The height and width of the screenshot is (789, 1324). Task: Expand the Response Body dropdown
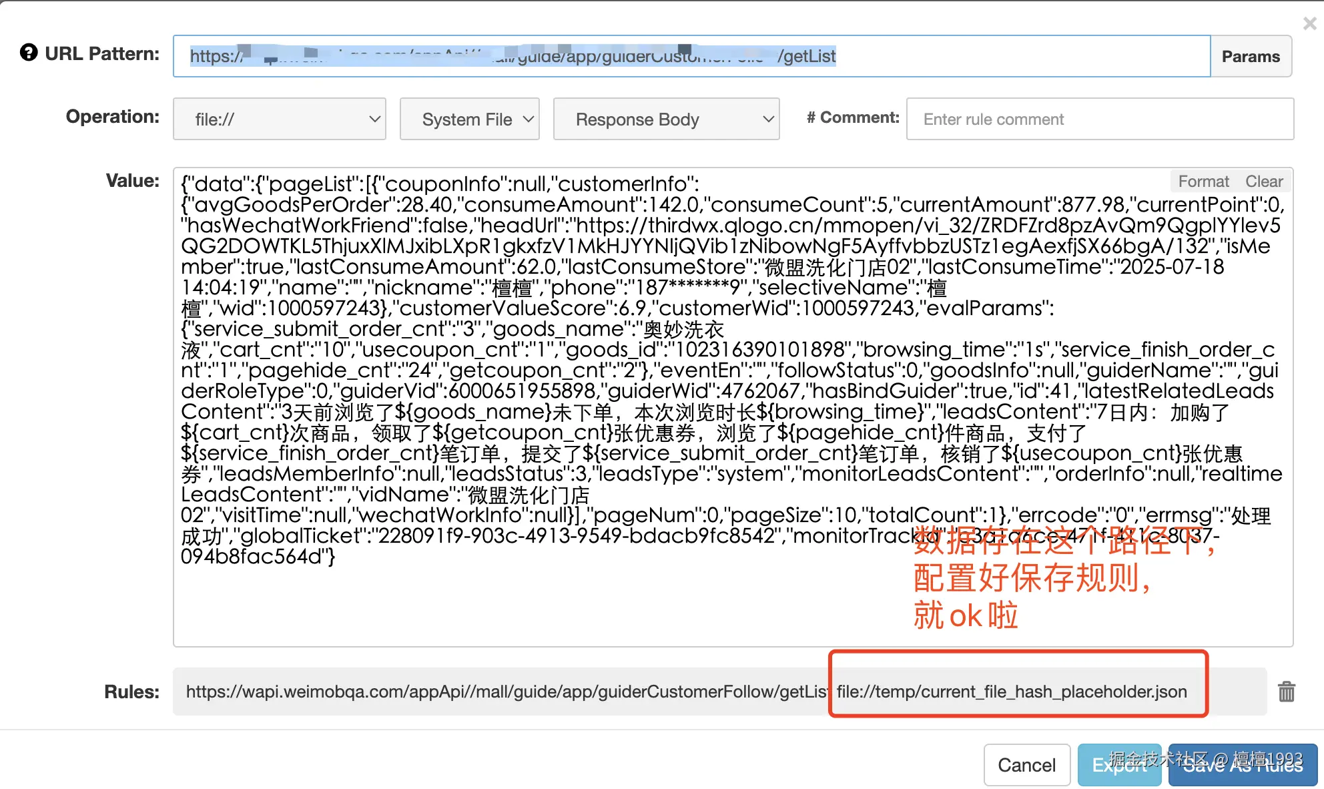point(666,119)
